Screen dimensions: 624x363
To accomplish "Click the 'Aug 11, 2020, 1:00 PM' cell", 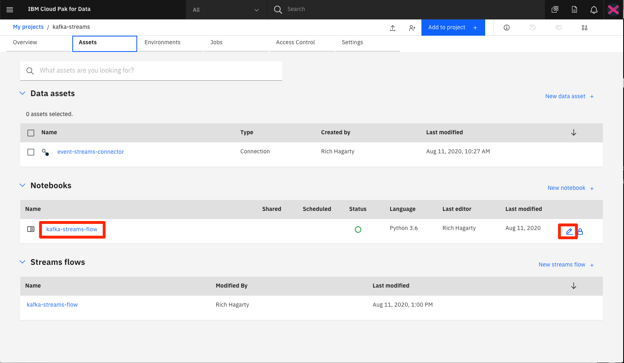I will 403,305.
